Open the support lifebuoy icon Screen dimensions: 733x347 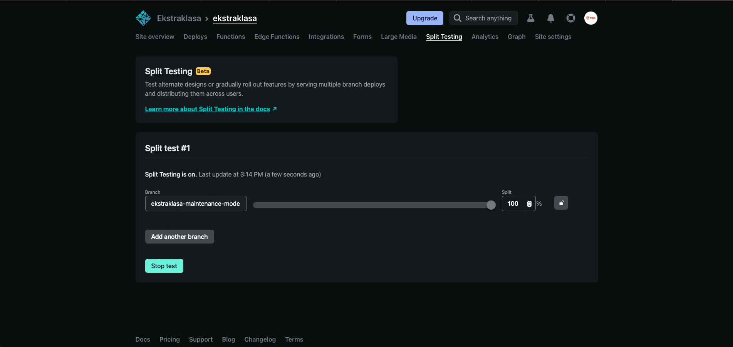click(x=571, y=18)
